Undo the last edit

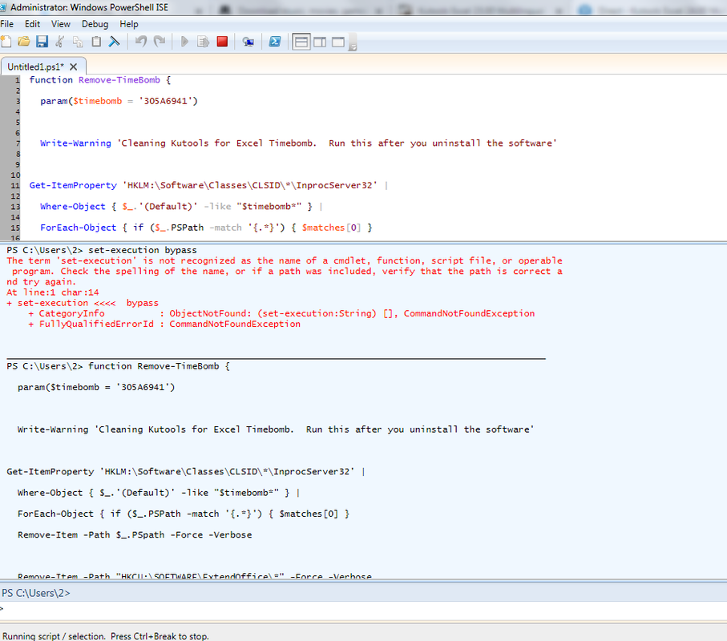[x=141, y=42]
